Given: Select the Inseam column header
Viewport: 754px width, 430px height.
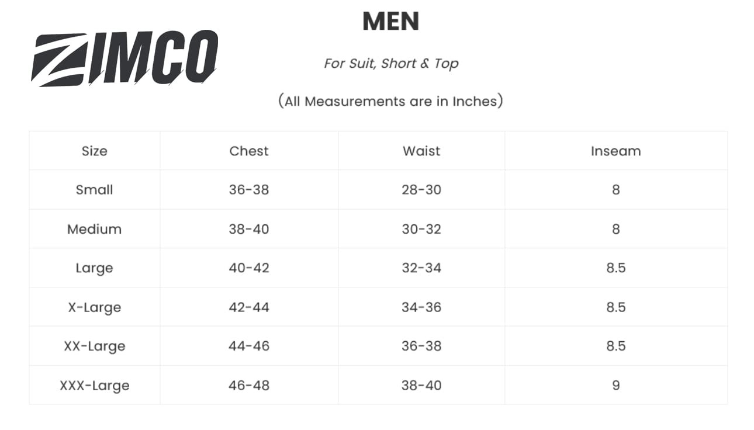Looking at the screenshot, I should (615, 151).
